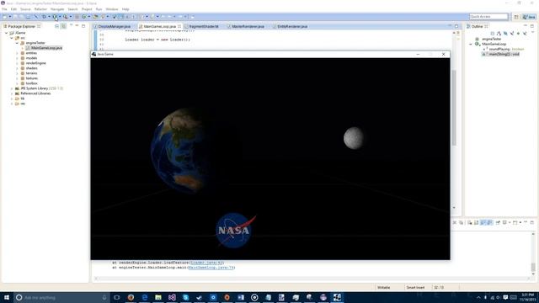Expand the shaders package
Screen dimensions: 539x303
click(x=17, y=68)
